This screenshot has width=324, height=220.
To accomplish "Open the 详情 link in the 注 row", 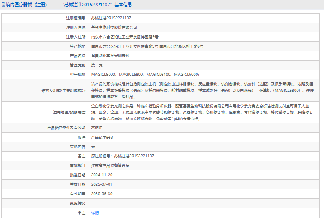I will tap(95, 213).
